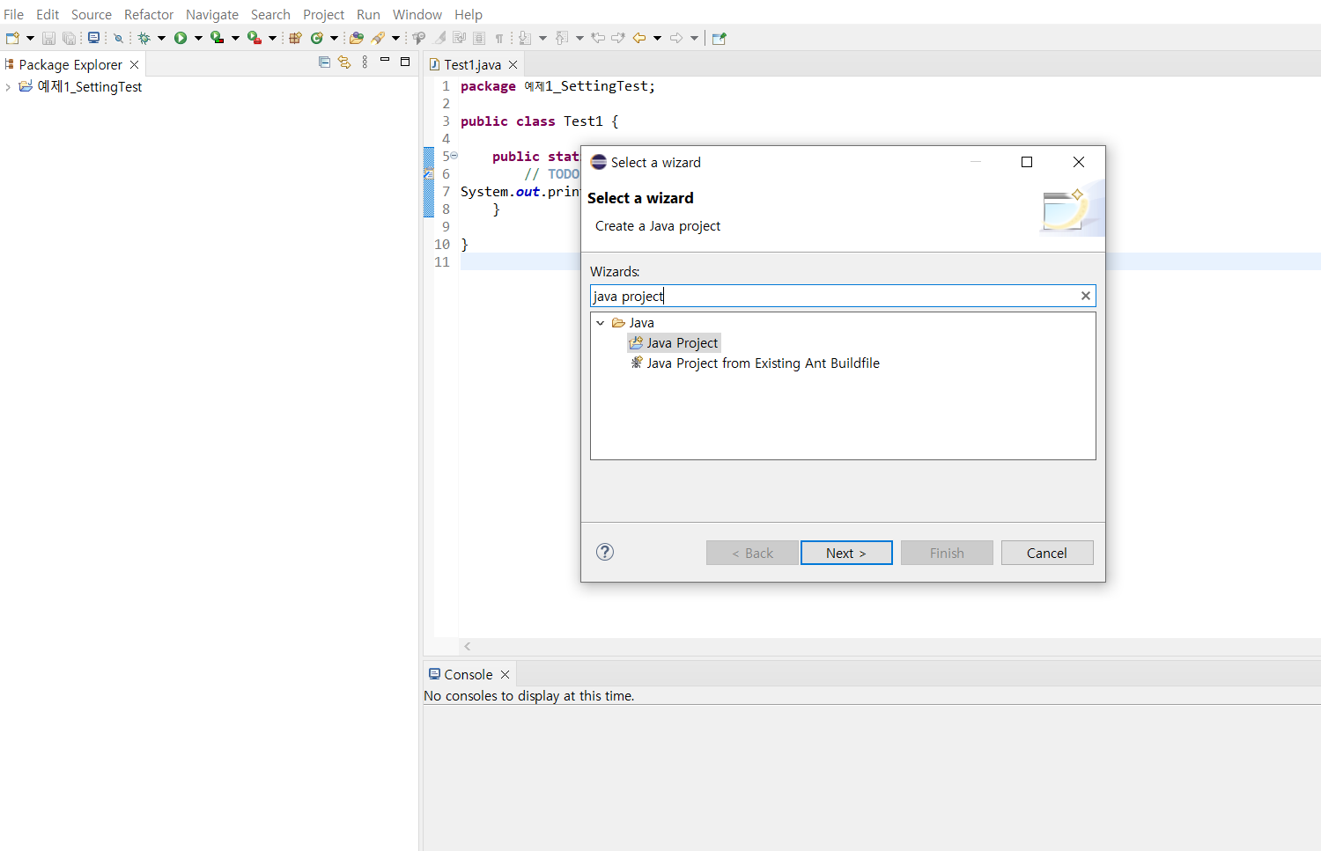Open the Window menu
The width and height of the screenshot is (1321, 851).
tap(417, 14)
